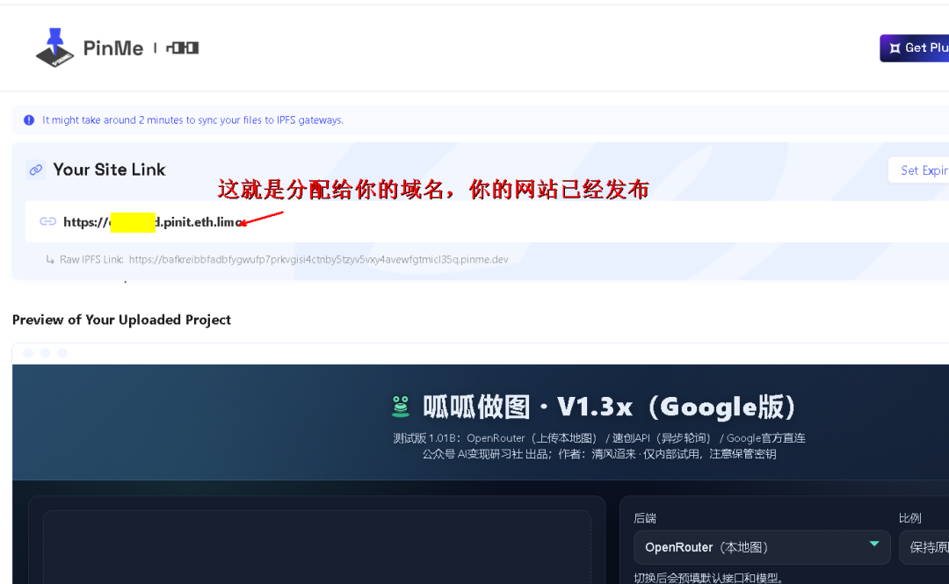949x584 pixels.
Task: Click the frog icon in preview header
Action: (x=401, y=407)
